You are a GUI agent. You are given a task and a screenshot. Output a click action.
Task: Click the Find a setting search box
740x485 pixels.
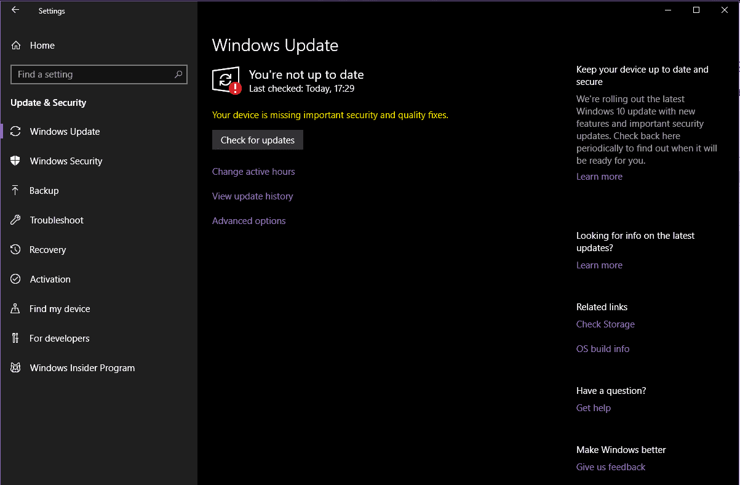(x=99, y=74)
